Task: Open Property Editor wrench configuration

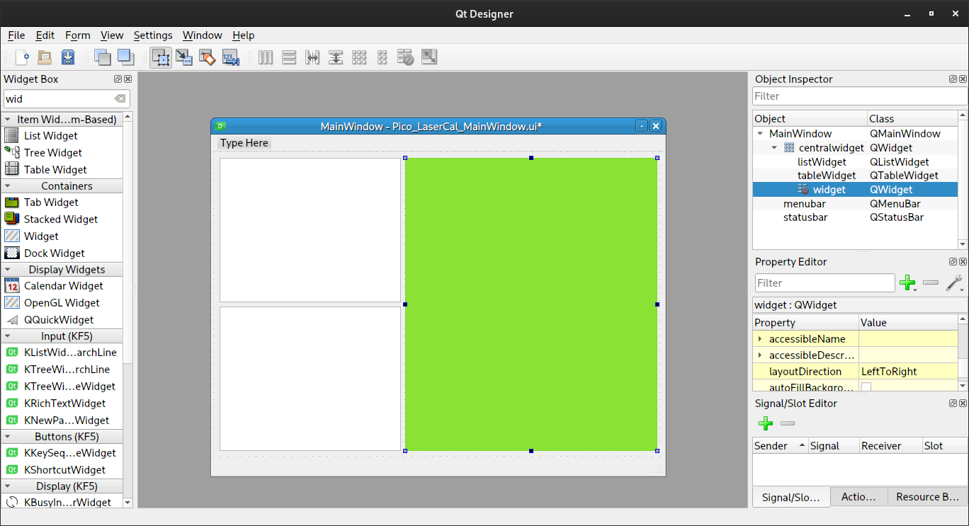Action: coord(955,283)
